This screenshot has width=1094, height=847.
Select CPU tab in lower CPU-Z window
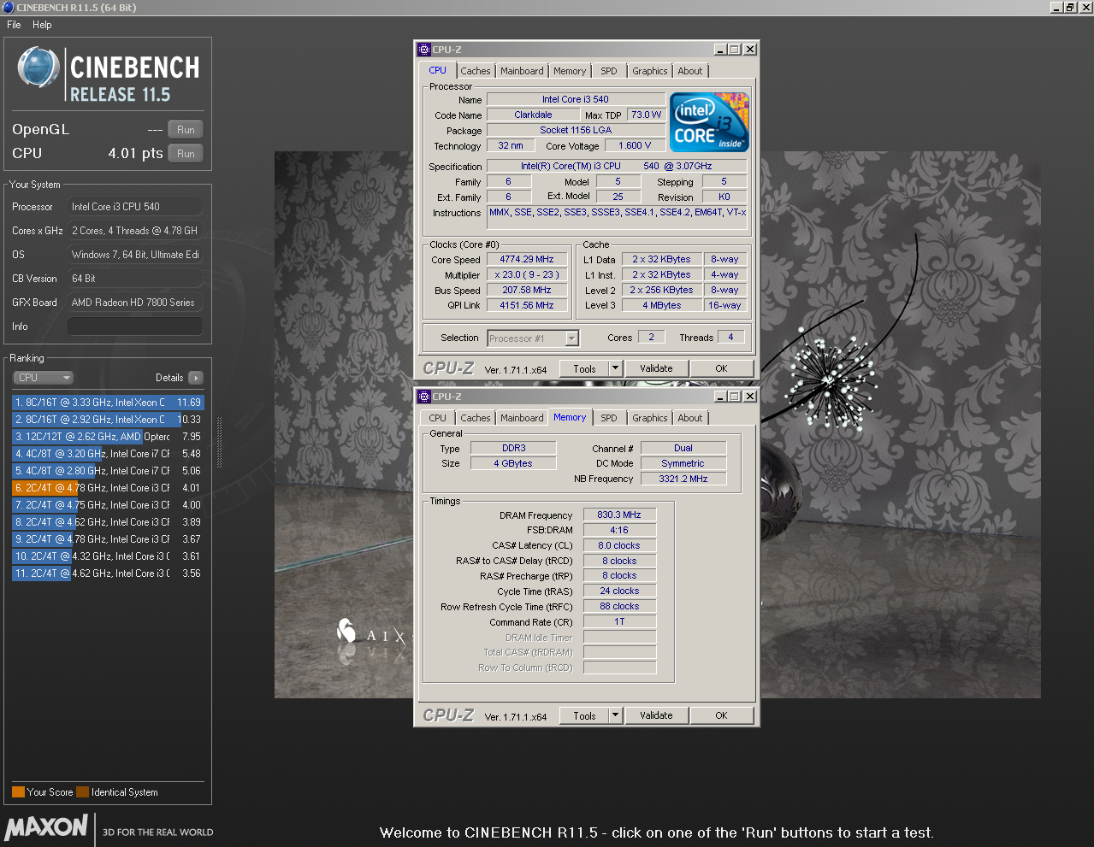coord(438,418)
